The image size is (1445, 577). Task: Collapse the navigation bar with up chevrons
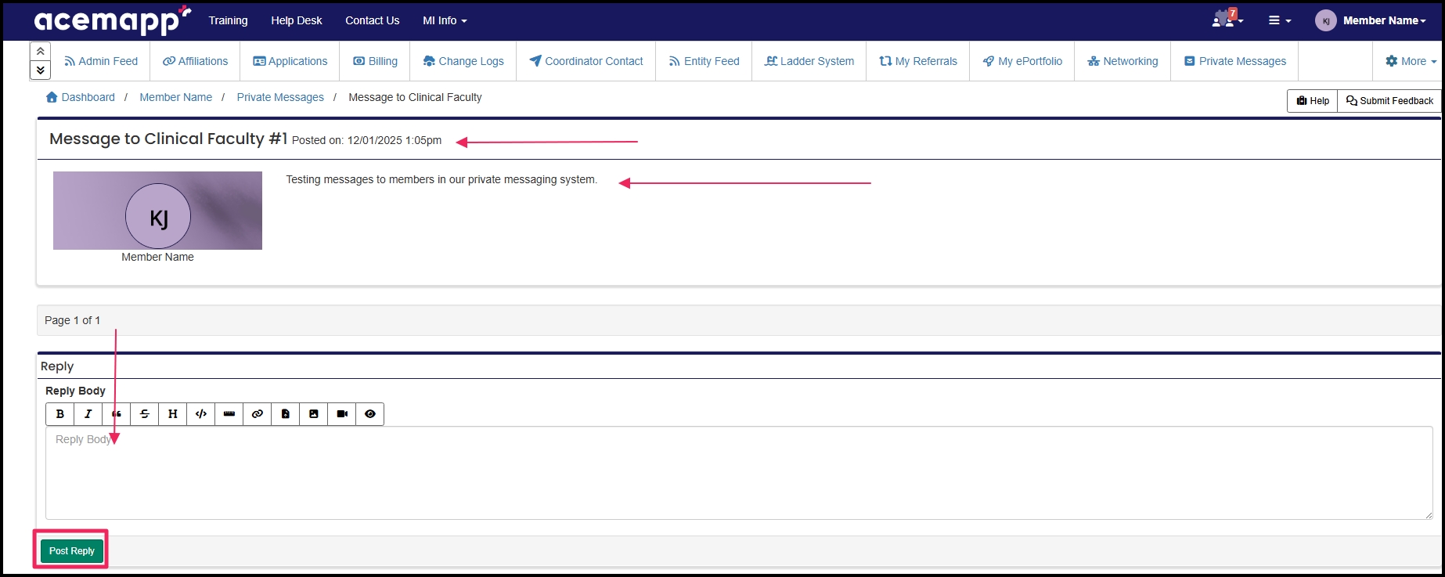coord(40,51)
